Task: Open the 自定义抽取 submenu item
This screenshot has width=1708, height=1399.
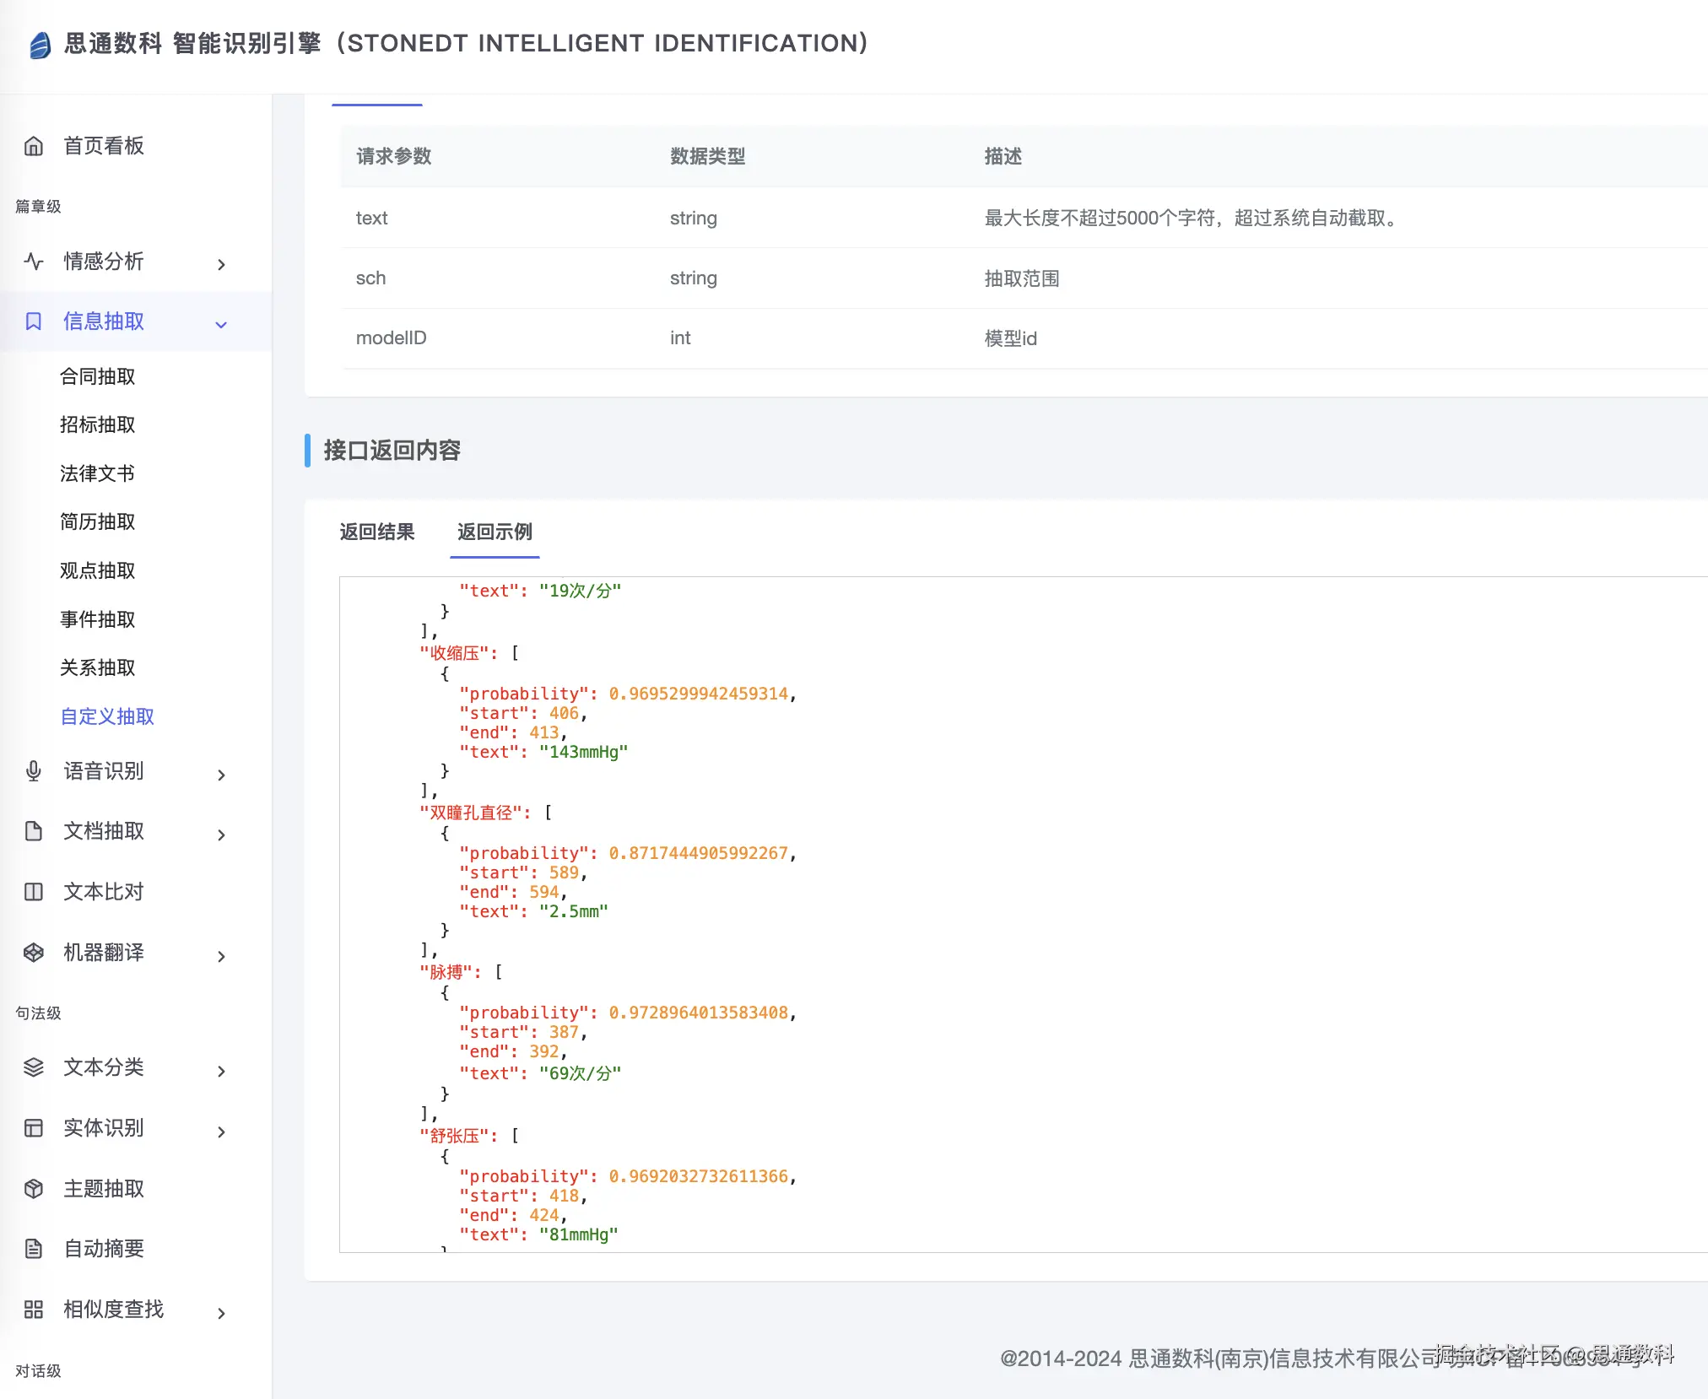Action: coord(107,716)
